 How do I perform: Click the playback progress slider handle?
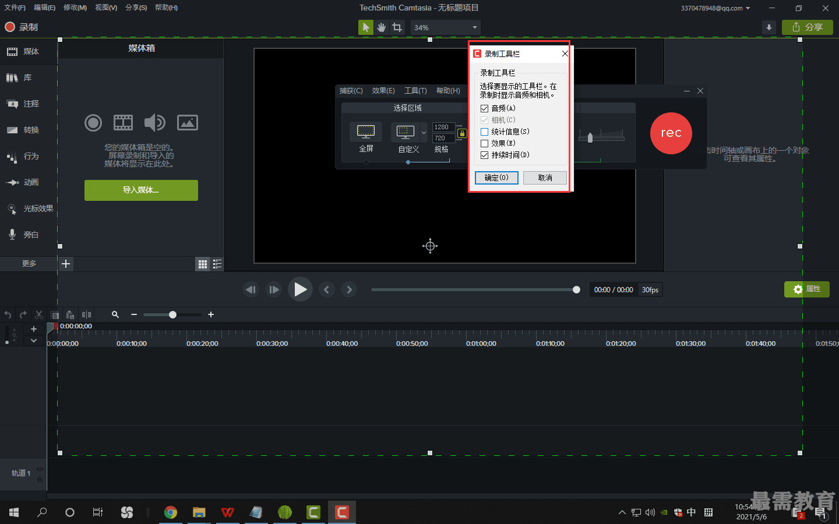tap(576, 289)
